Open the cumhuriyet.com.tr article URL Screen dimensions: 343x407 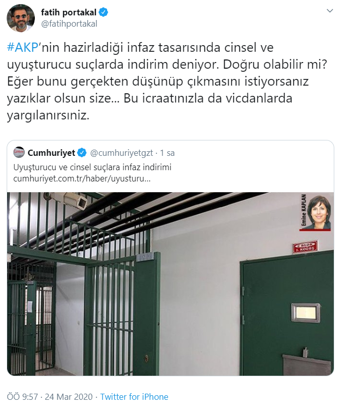82,179
